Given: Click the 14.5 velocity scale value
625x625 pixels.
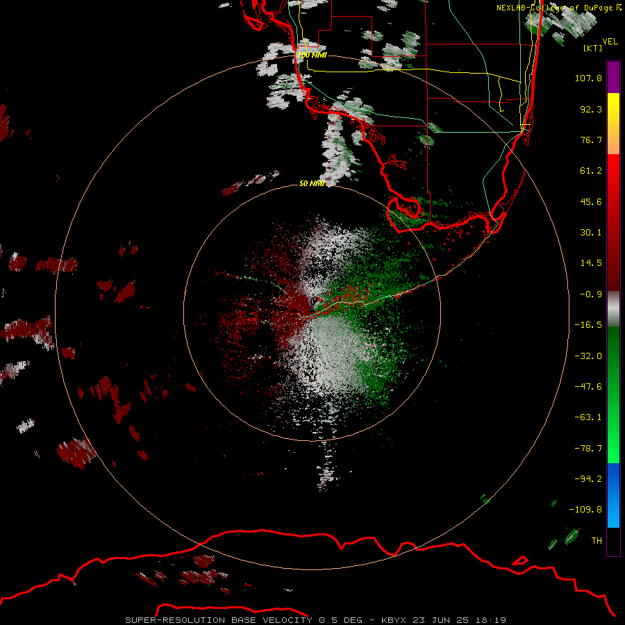Looking at the screenshot, I should [x=591, y=263].
